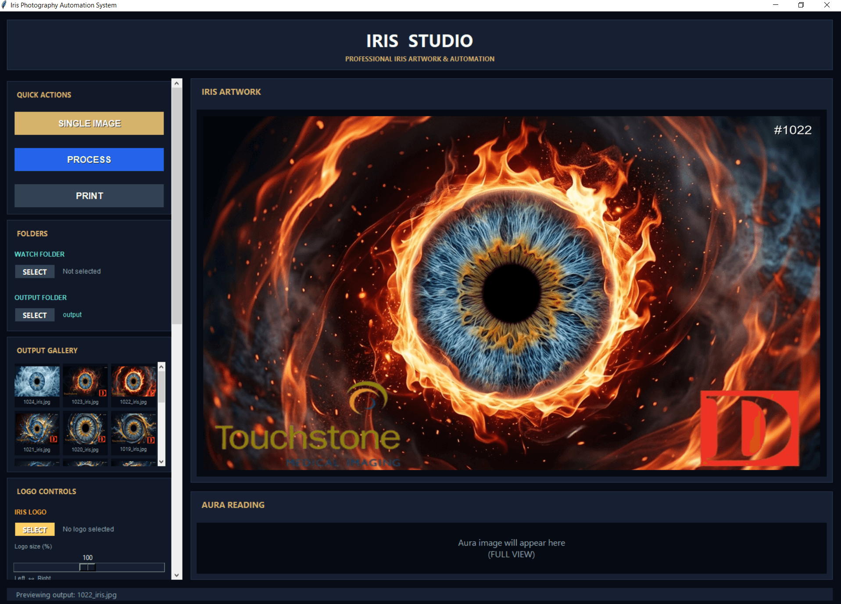Click the 'No logo selected' text
The image size is (841, 604).
(x=88, y=529)
